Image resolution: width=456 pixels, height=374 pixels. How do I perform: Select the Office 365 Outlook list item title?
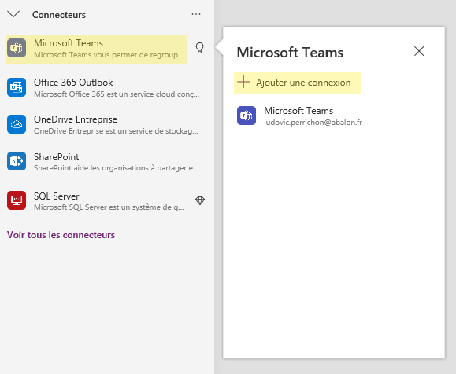pos(73,82)
